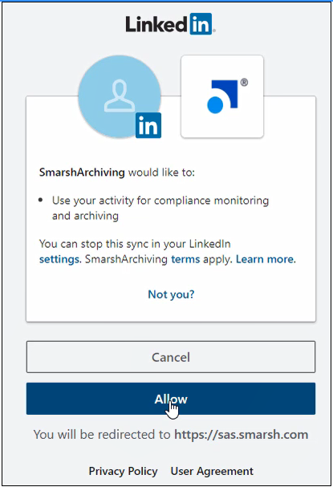Click the 'Not you?' link
This screenshot has width=333, height=491.
coord(171,294)
